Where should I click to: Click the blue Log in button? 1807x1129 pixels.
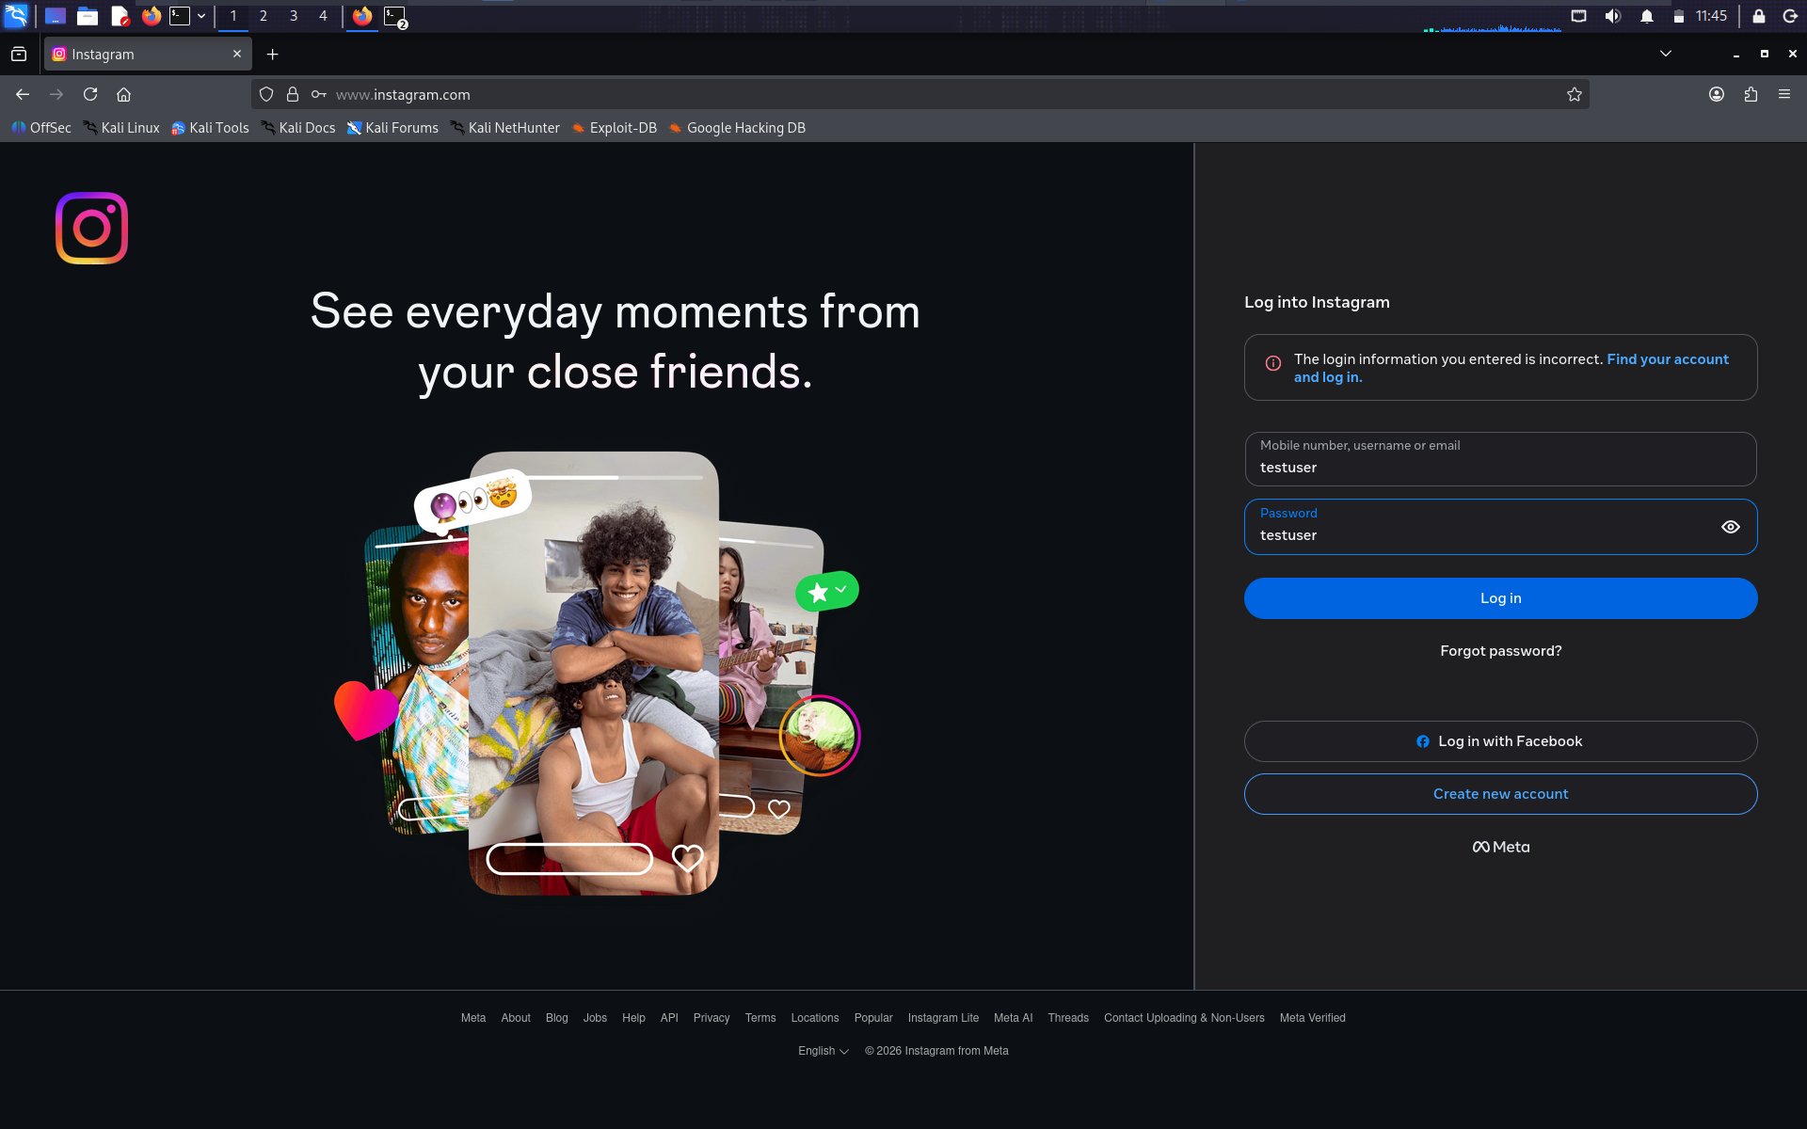1500,598
